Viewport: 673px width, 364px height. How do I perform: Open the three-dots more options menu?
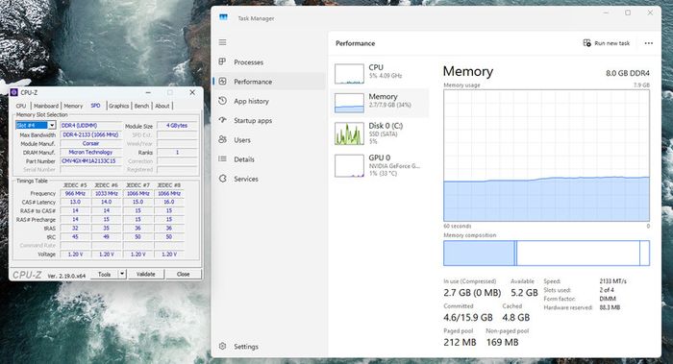click(649, 43)
